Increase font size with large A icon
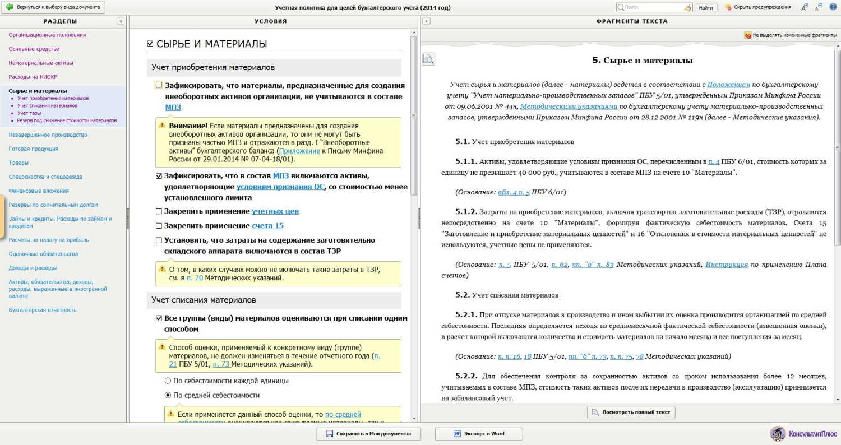 coord(805,7)
